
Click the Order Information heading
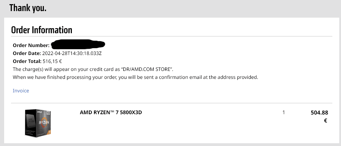(41, 30)
